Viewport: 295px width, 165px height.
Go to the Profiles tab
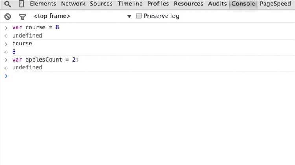pyautogui.click(x=159, y=4)
